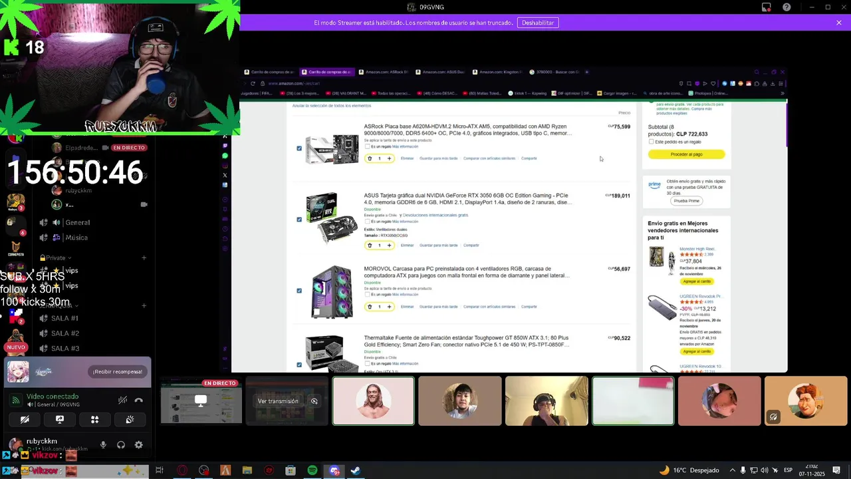The width and height of the screenshot is (851, 479).
Task: Check Este pedido es un regalo
Action: click(651, 142)
